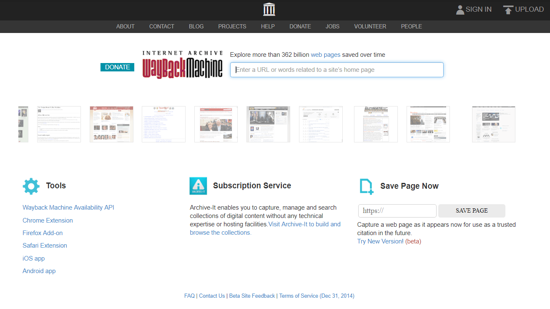Image resolution: width=550 pixels, height=309 pixels.
Task: Open the Contact Us footer link
Action: 212,296
